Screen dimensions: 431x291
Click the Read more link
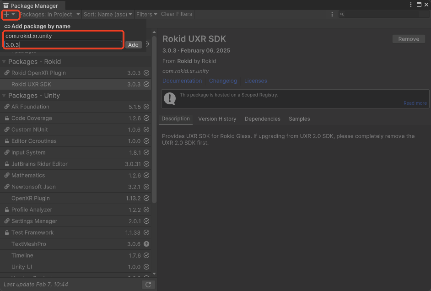tap(415, 103)
